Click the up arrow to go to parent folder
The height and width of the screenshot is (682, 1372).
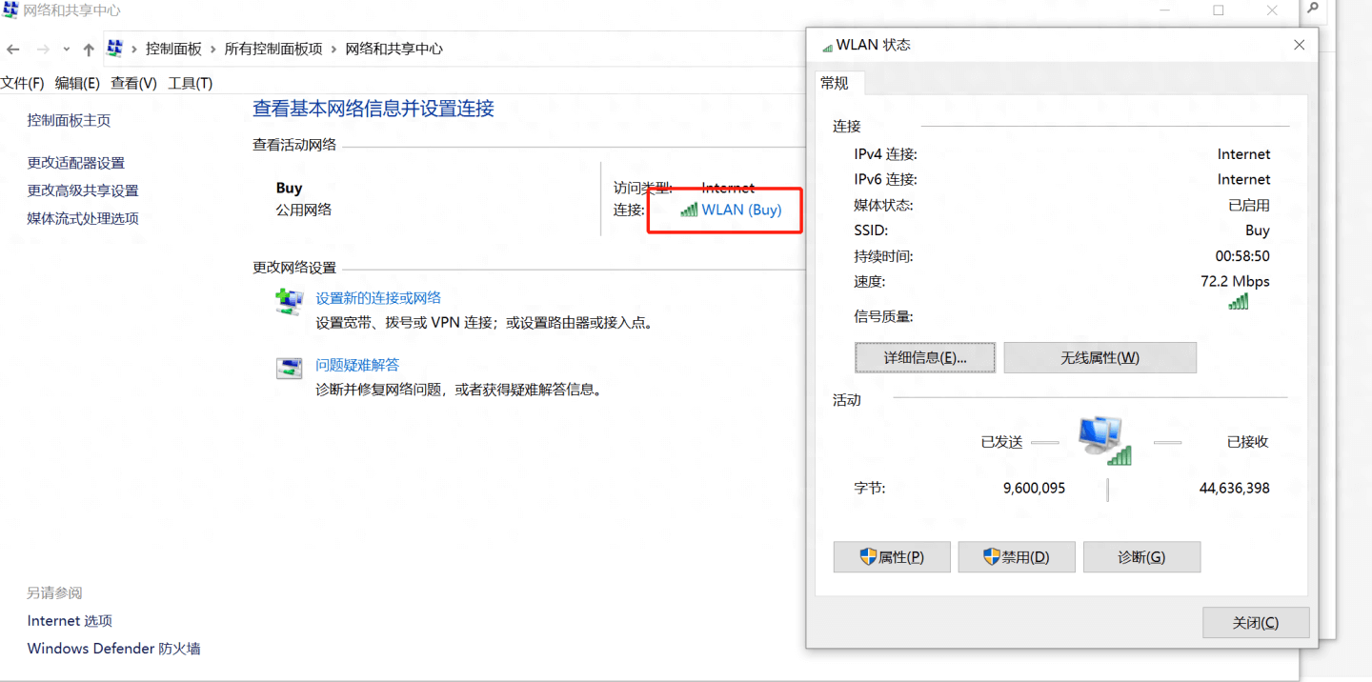pyautogui.click(x=88, y=49)
